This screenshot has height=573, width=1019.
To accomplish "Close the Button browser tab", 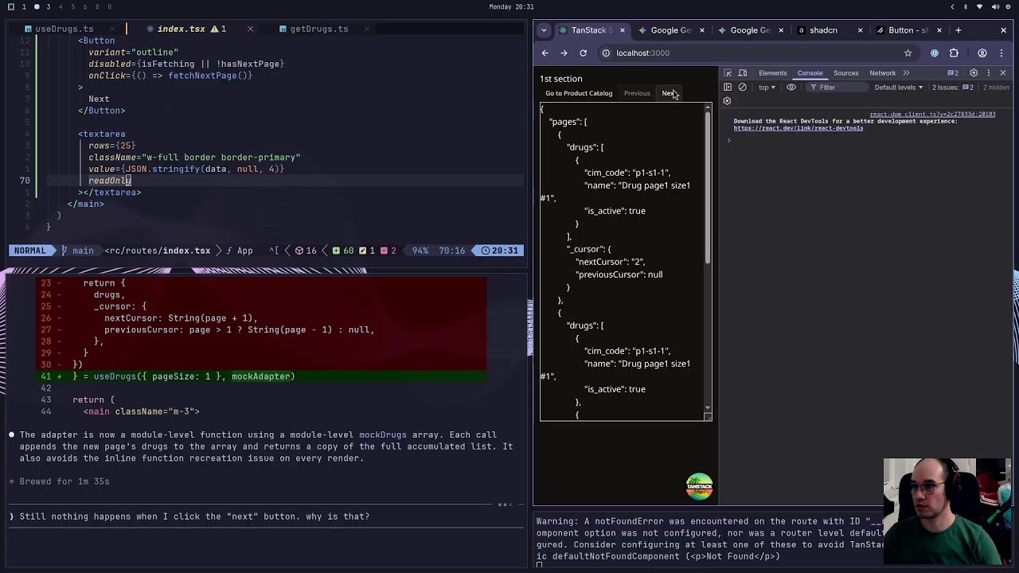I will (939, 30).
